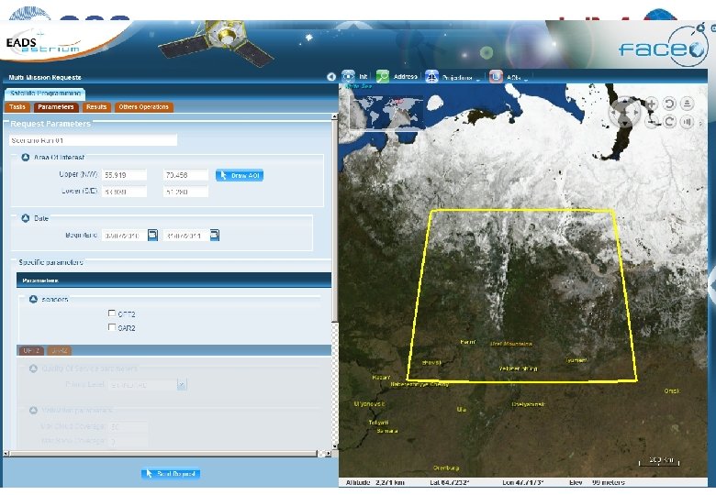Screen dimensions: 716x495
Task: Zoom in with the map plus button
Action: pos(651,104)
